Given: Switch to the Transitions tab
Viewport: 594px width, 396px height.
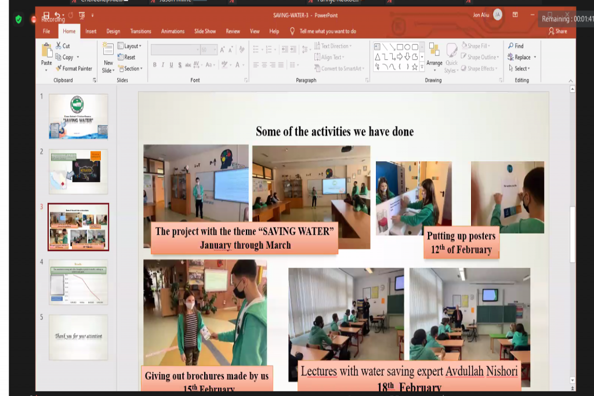Looking at the screenshot, I should point(140,31).
